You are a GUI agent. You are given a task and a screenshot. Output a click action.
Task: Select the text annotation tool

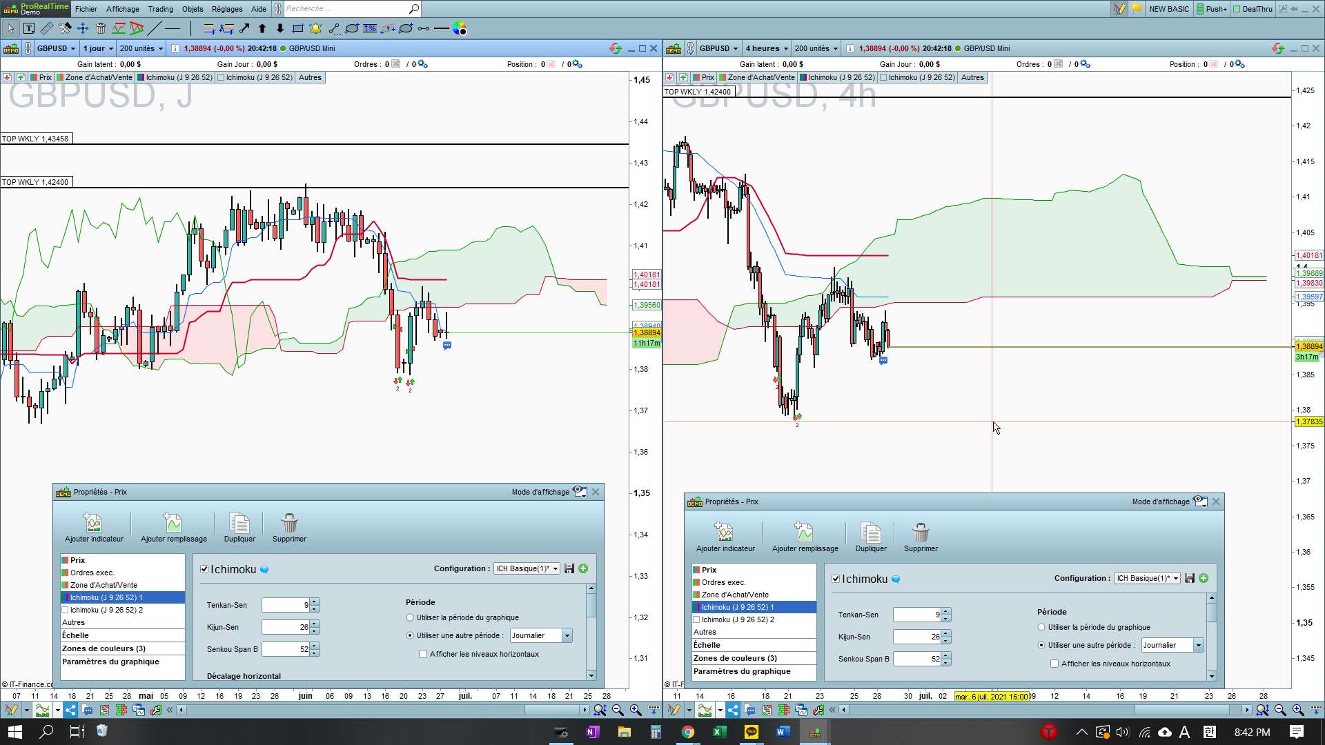point(29,28)
